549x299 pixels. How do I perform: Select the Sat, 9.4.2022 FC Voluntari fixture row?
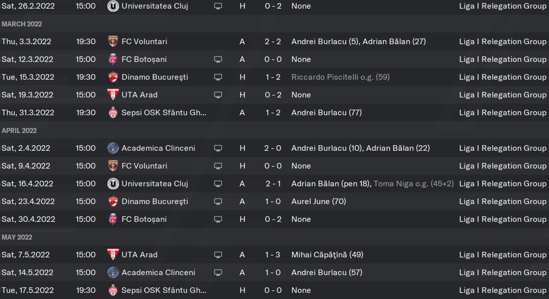click(274, 166)
